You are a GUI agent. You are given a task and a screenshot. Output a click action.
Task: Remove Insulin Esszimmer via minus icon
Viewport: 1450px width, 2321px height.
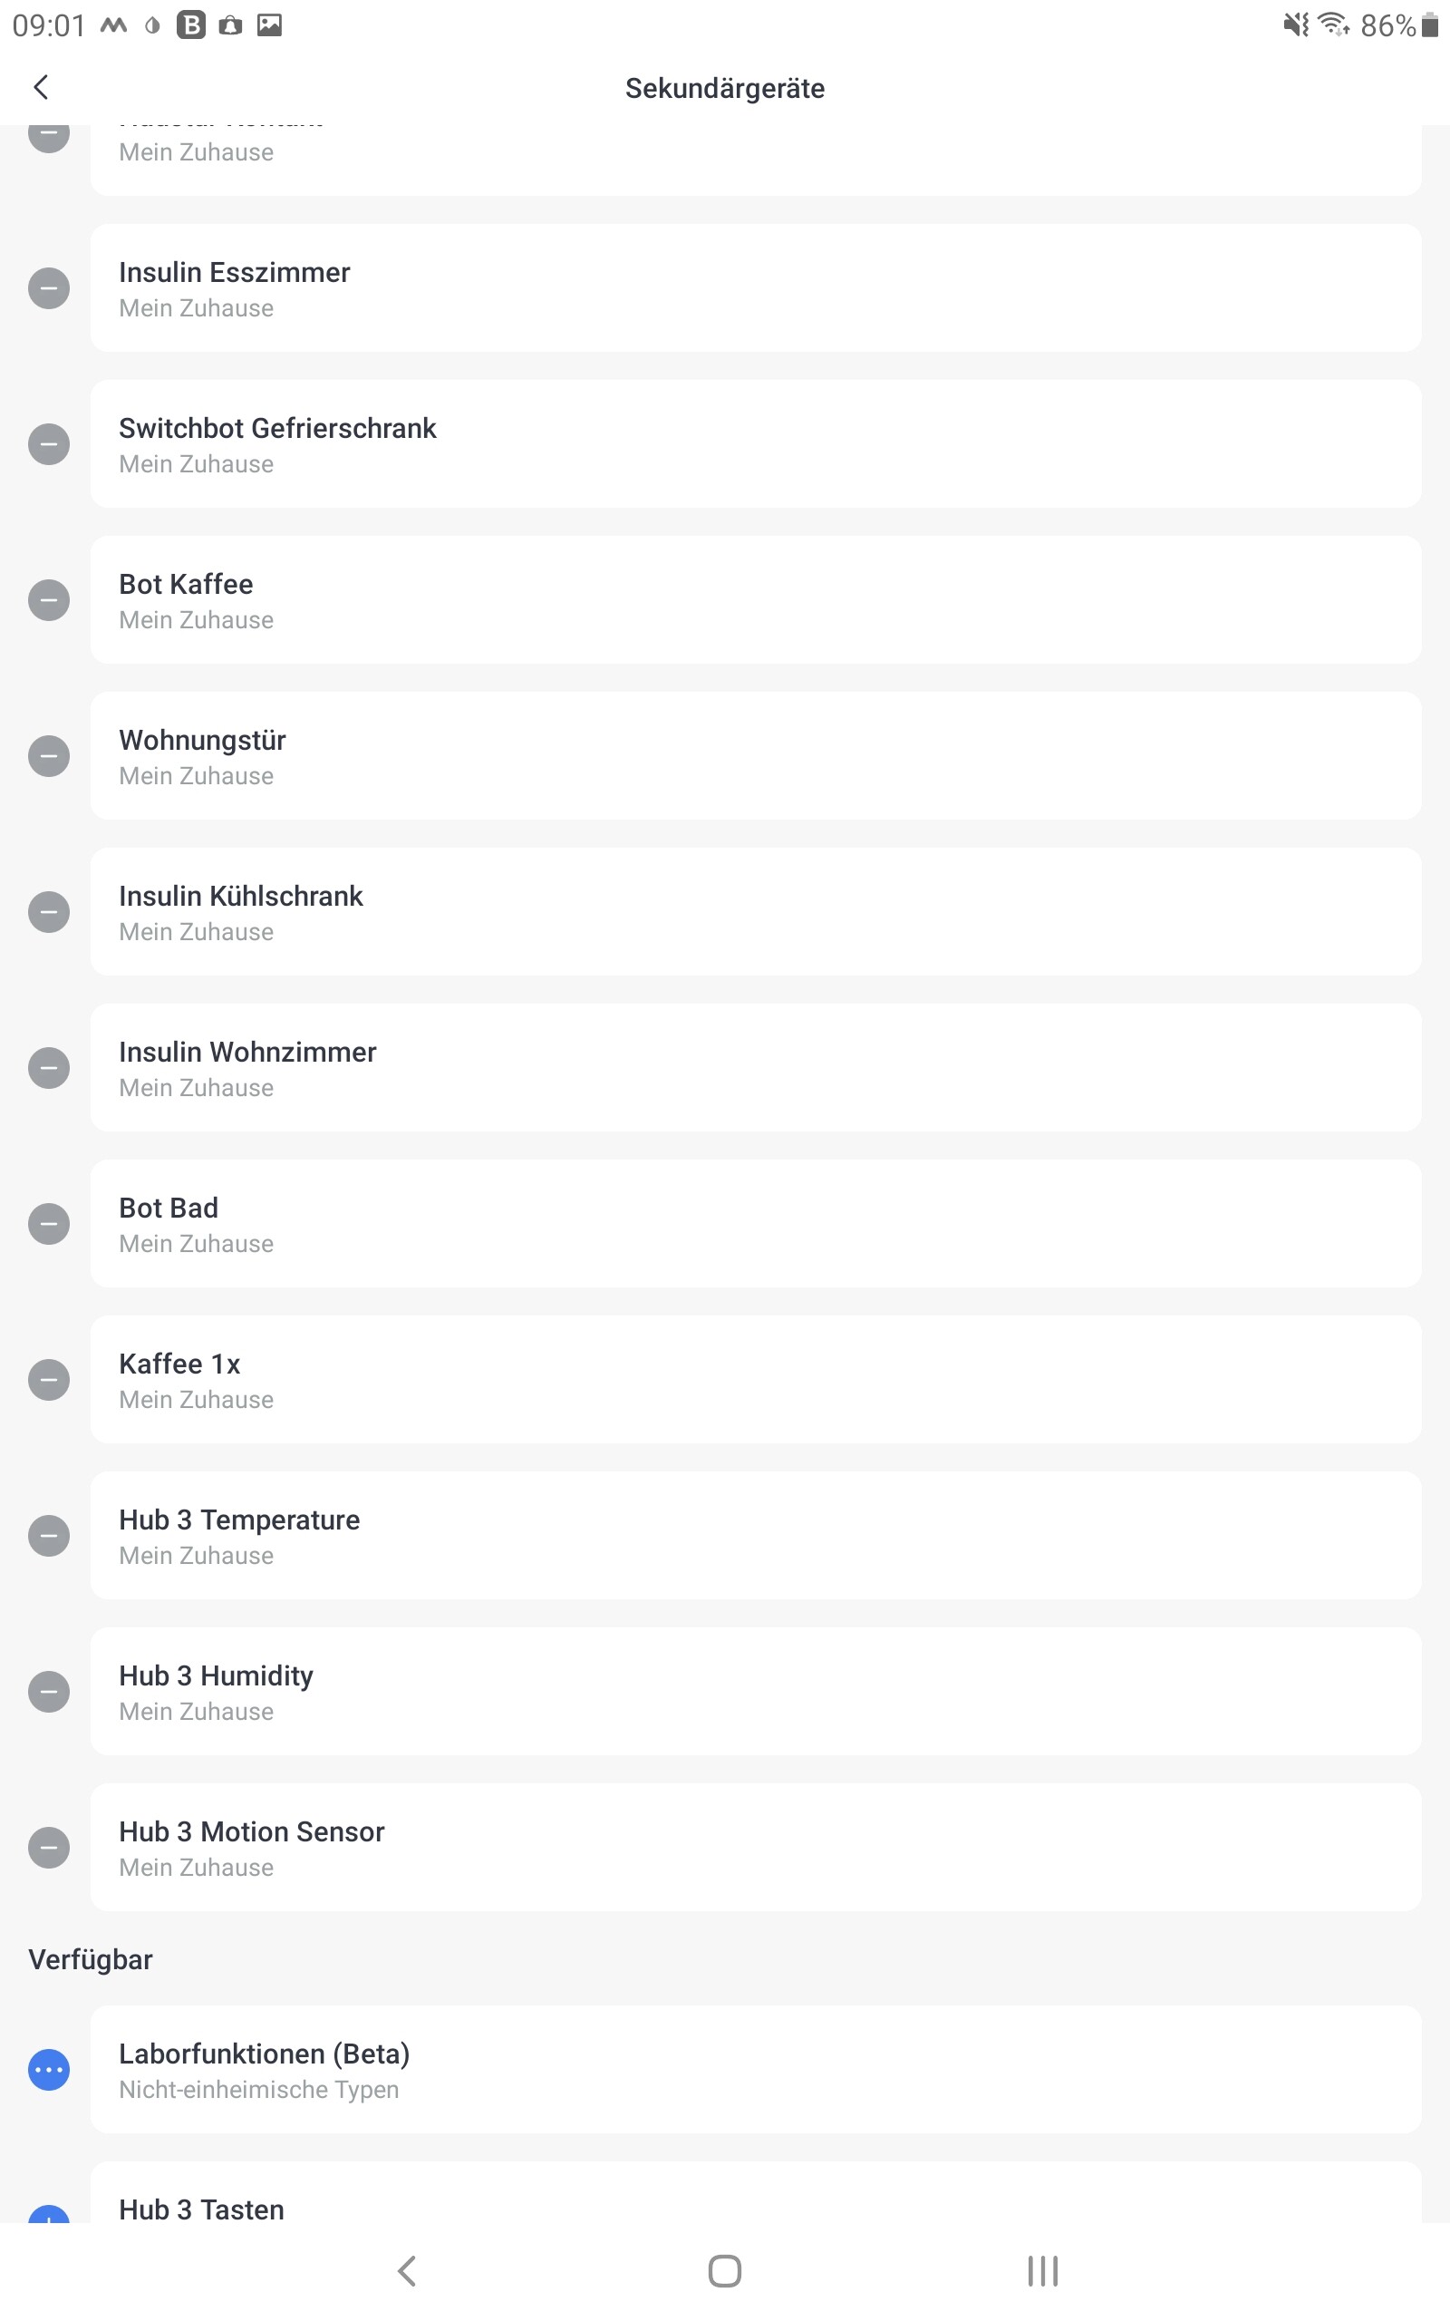(49, 288)
